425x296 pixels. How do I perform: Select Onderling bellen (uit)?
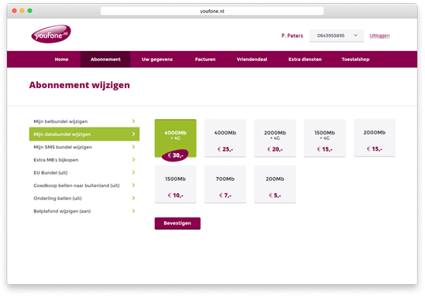[x=84, y=198]
